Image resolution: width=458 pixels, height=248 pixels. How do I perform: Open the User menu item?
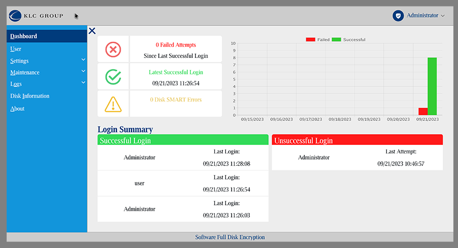pyautogui.click(x=16, y=49)
